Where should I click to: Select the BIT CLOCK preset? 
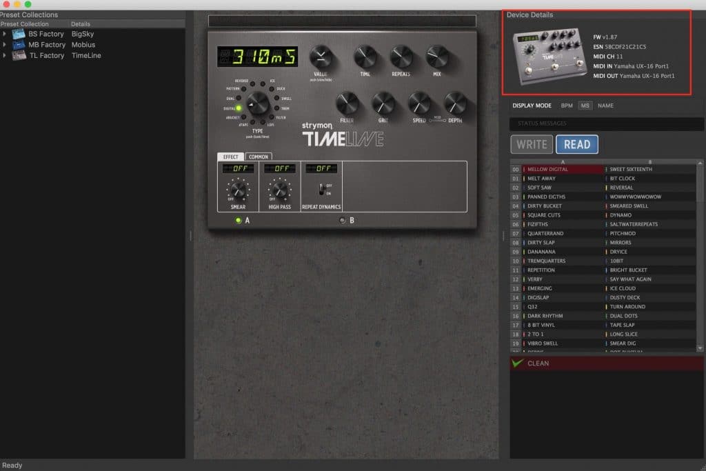click(x=649, y=179)
